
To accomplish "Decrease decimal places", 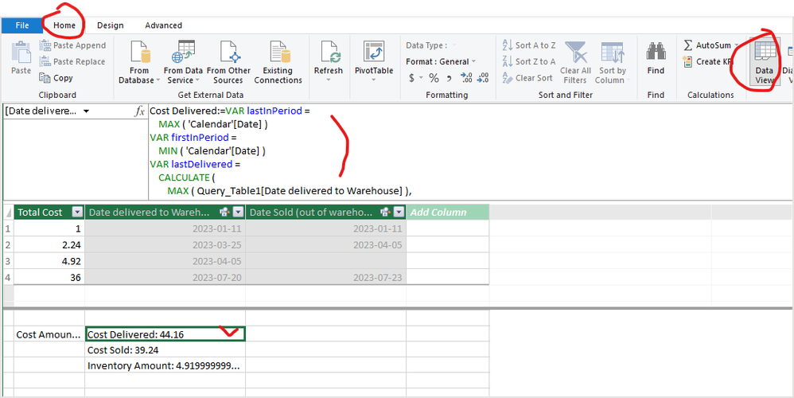I will pyautogui.click(x=483, y=78).
